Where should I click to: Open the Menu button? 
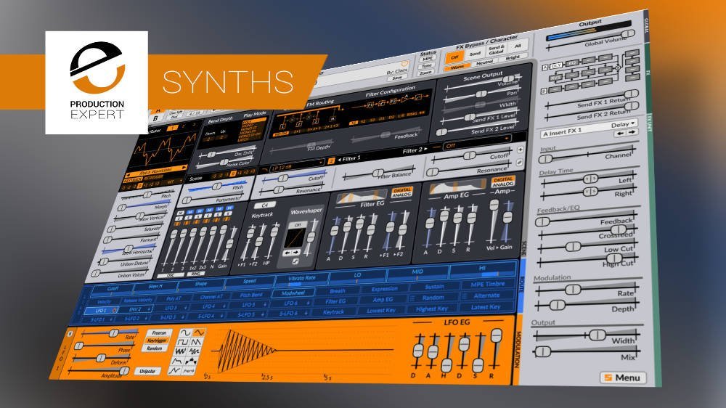[x=623, y=378]
